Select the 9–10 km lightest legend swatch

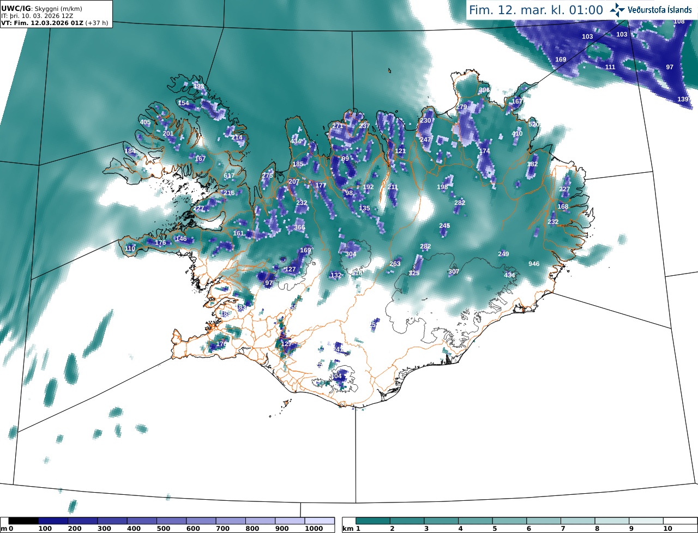(647, 521)
